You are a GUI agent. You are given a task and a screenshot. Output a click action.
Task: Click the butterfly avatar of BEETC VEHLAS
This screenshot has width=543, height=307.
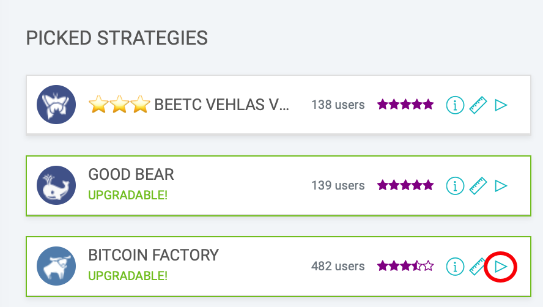point(56,105)
